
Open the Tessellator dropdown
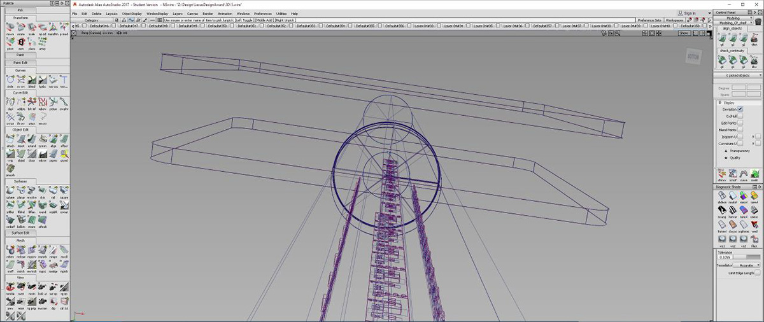pos(747,265)
